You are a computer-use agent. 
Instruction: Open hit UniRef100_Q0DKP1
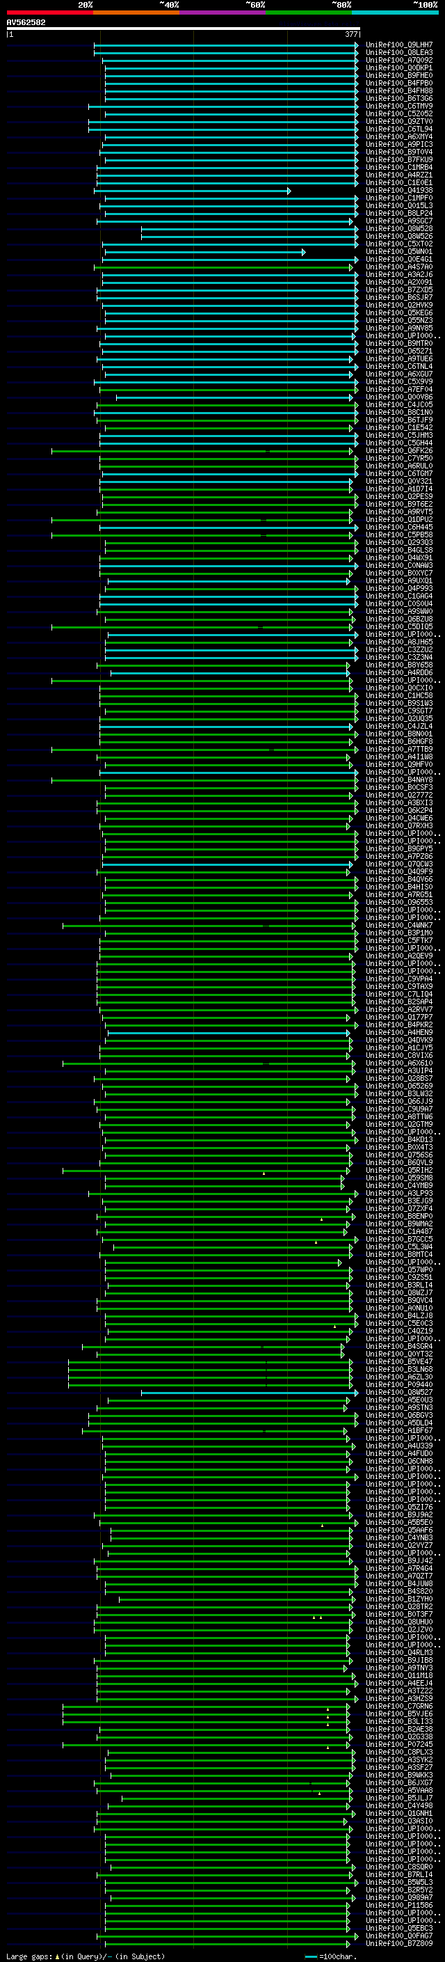click(399, 68)
